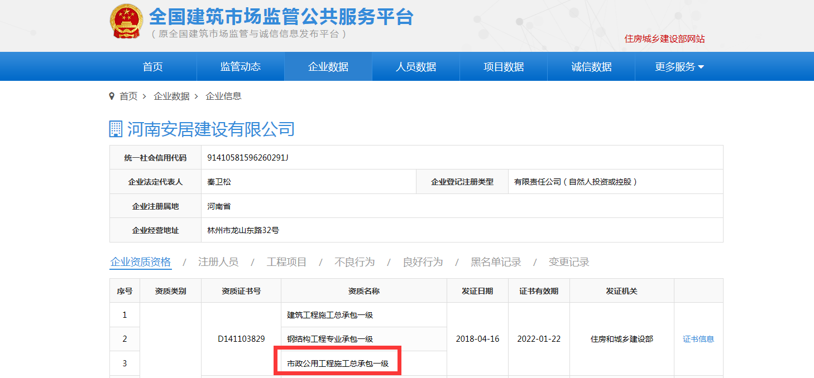Image resolution: width=814 pixels, height=378 pixels.
Task: Open the 更多服务 dropdown menu
Action: coord(679,67)
